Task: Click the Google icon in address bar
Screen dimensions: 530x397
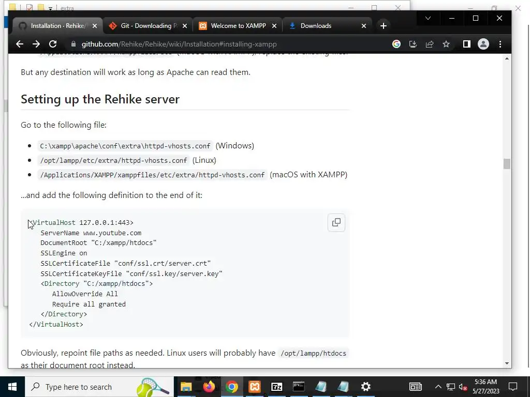Action: [396, 44]
